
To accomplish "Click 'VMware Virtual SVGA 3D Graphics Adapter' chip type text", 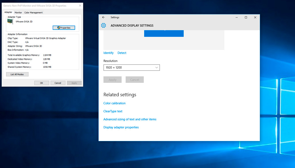I will 46,38.
